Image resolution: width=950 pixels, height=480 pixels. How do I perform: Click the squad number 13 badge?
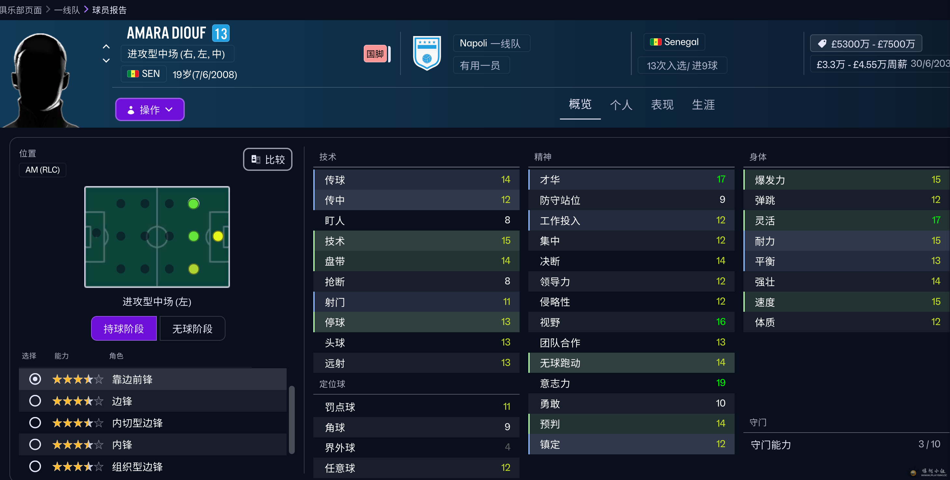coord(221,33)
